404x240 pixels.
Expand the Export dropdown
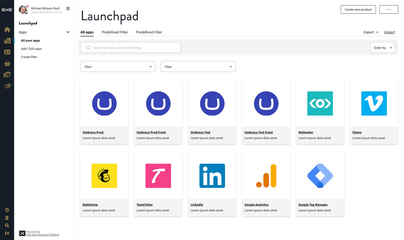371,32
